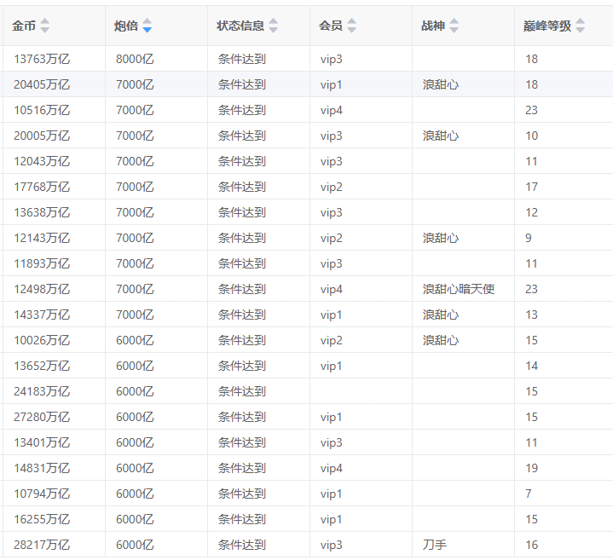This screenshot has width=613, height=560.
Task: Select the 20405万亿 coin cell
Action: pyautogui.click(x=42, y=84)
